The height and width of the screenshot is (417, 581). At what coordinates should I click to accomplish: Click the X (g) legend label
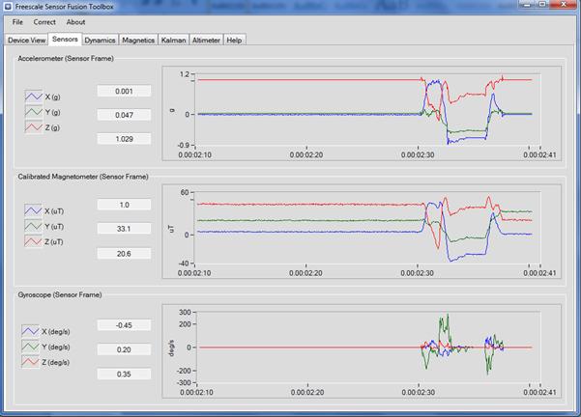[52, 97]
